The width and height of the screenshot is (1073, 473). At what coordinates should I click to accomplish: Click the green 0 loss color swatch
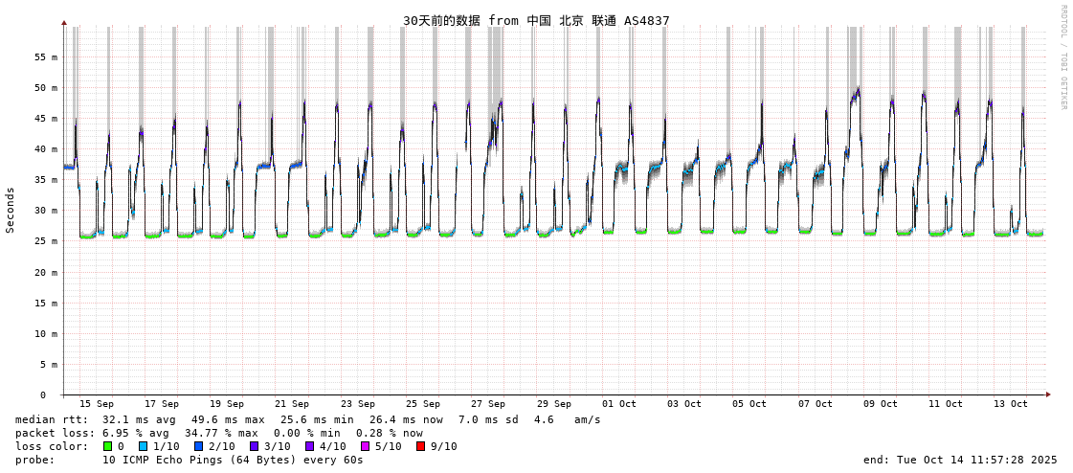coord(108,446)
